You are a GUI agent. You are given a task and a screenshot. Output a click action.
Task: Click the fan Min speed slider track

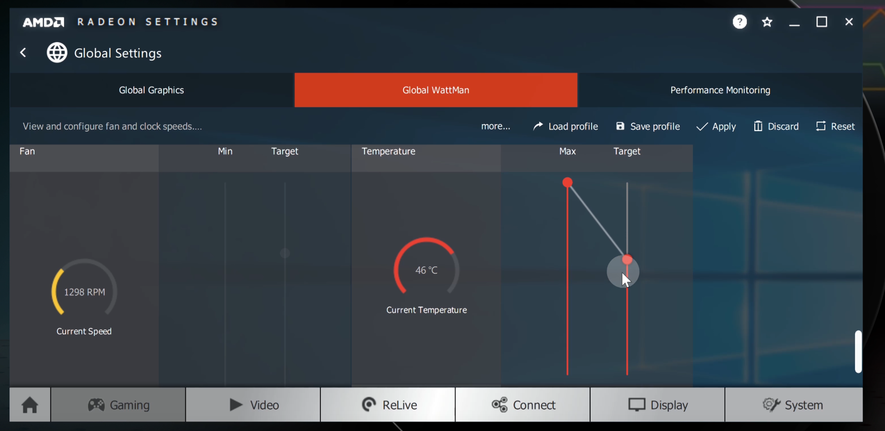(225, 283)
